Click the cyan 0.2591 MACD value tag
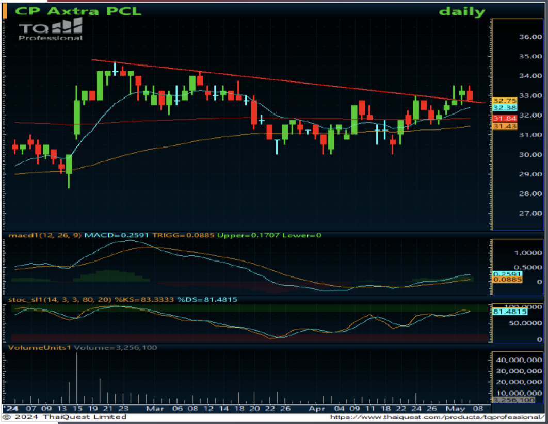Screen dimensions: 548x424 [x=507, y=274]
